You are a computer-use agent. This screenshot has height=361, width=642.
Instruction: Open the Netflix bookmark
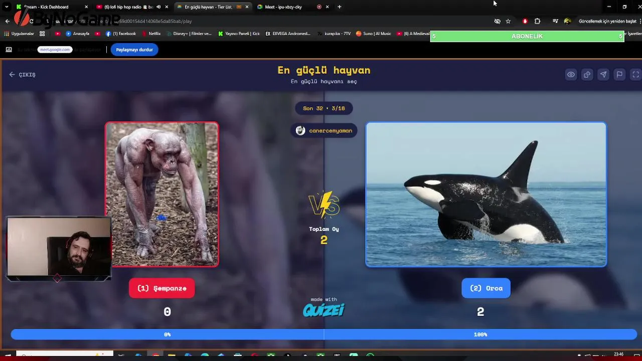coord(151,34)
